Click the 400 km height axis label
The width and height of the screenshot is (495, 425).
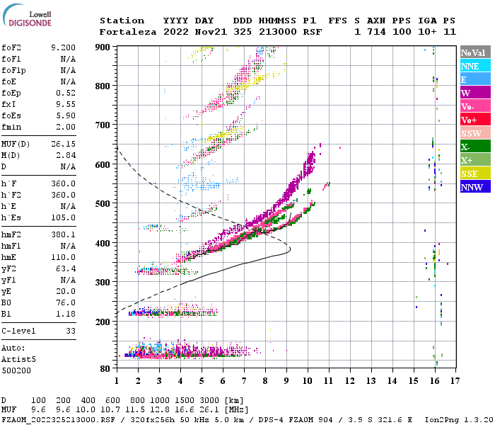tap(103, 244)
